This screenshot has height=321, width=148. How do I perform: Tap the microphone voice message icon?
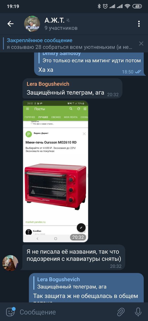(x=138, y=312)
